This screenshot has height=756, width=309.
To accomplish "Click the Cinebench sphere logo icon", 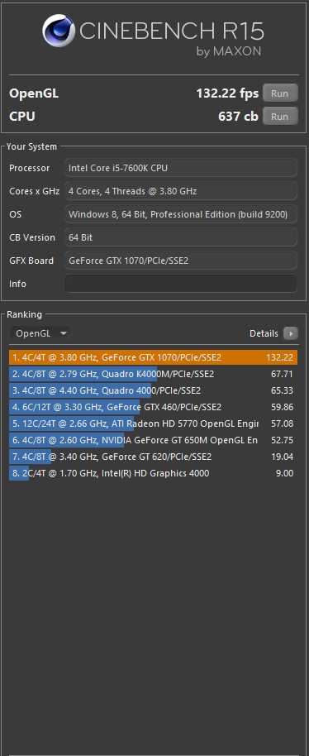I will (x=58, y=31).
